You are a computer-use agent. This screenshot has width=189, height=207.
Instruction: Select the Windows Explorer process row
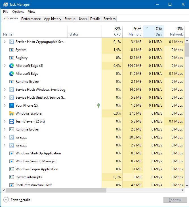pyautogui.click(x=93, y=113)
